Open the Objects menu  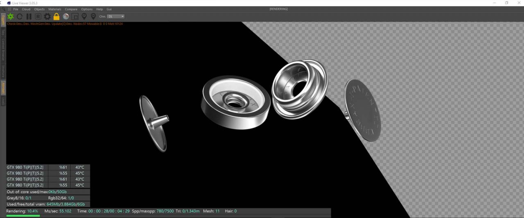(x=39, y=9)
